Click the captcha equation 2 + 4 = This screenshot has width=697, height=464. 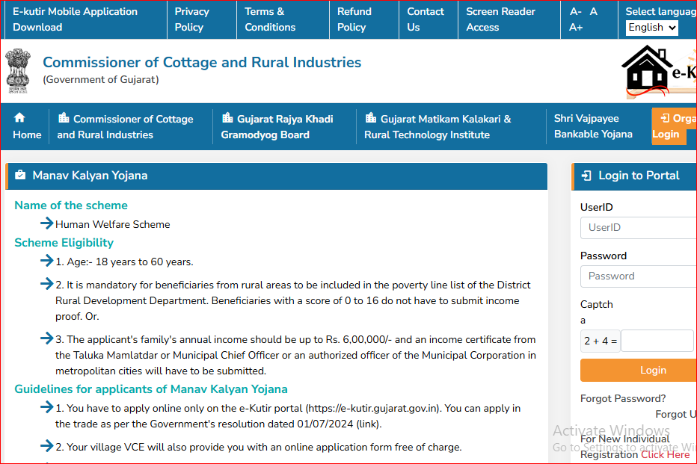click(601, 341)
